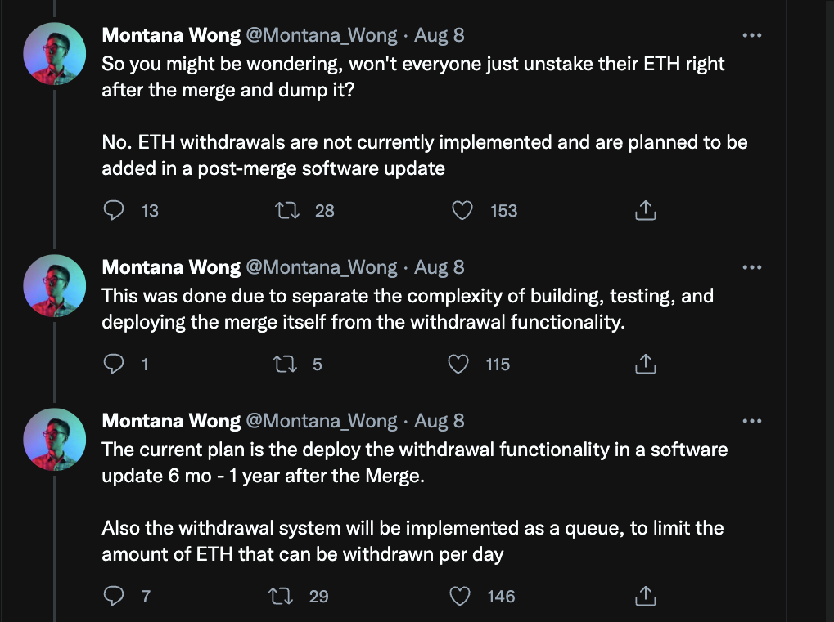
Task: Open more options on the second tweet
Action: coord(751,267)
